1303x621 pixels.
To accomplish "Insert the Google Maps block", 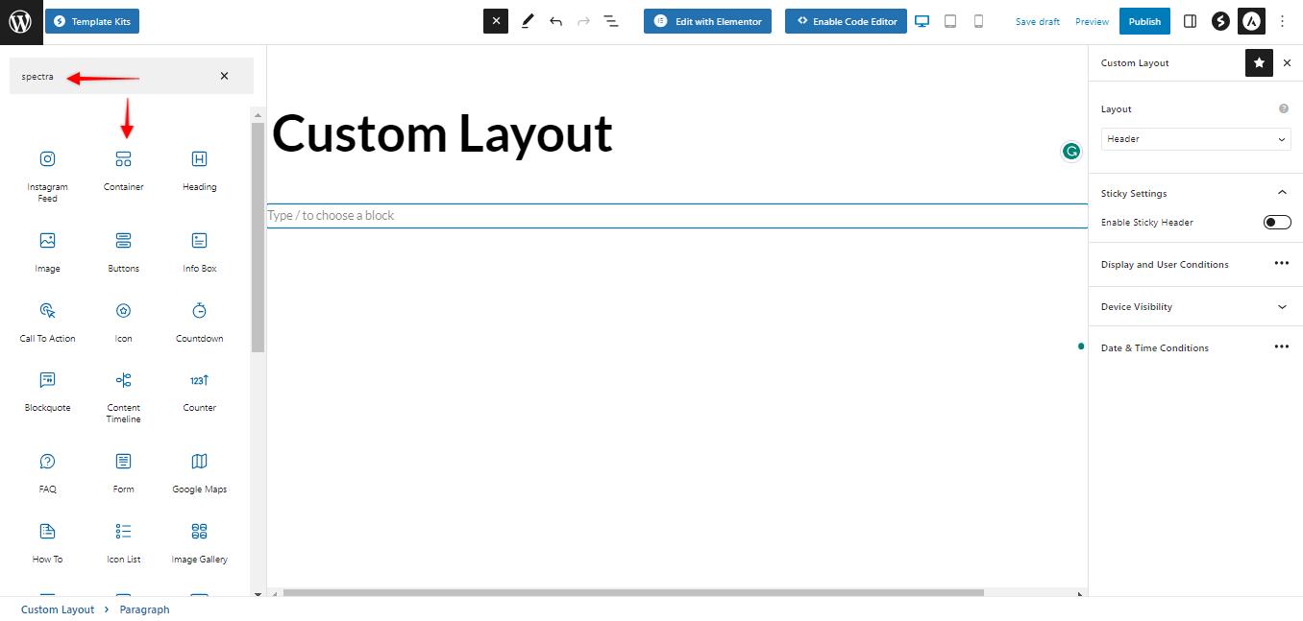I will (199, 473).
